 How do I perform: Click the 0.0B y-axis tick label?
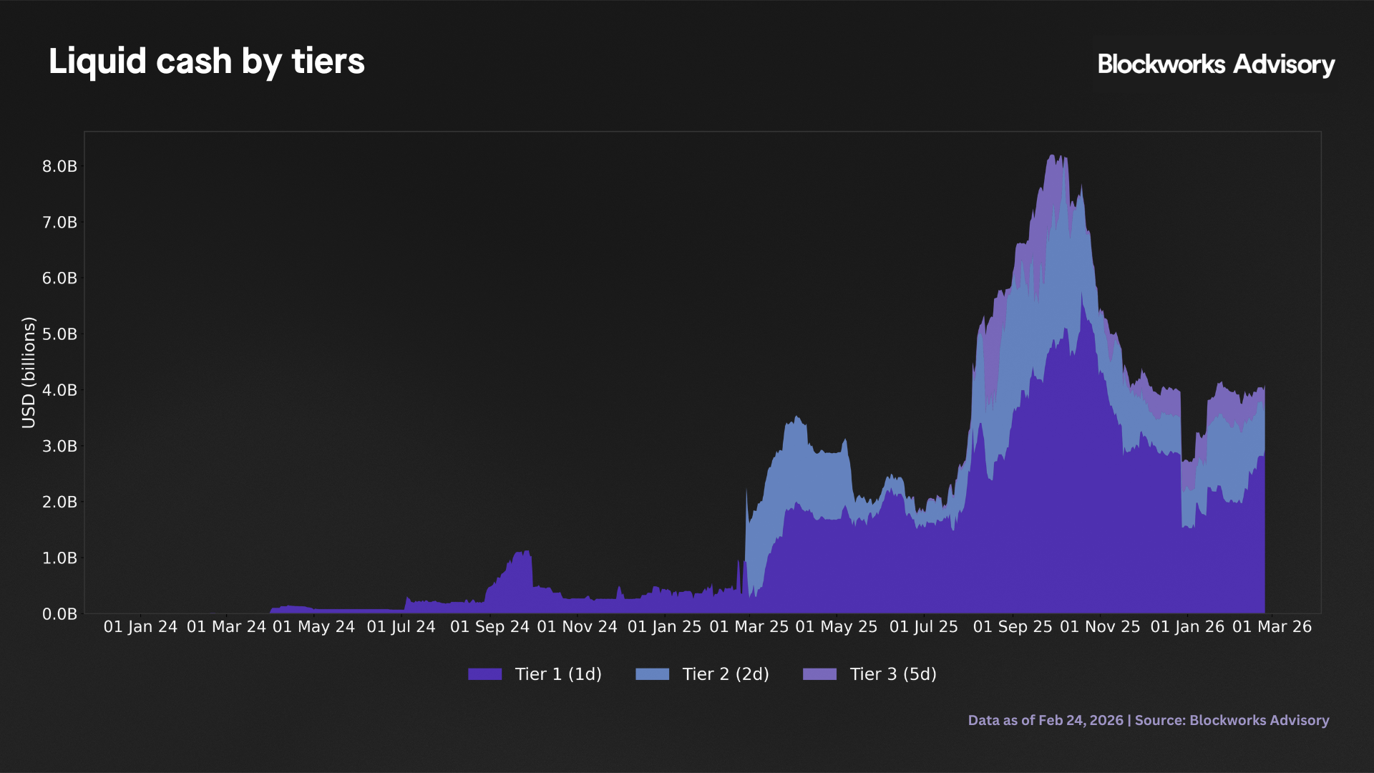[59, 614]
